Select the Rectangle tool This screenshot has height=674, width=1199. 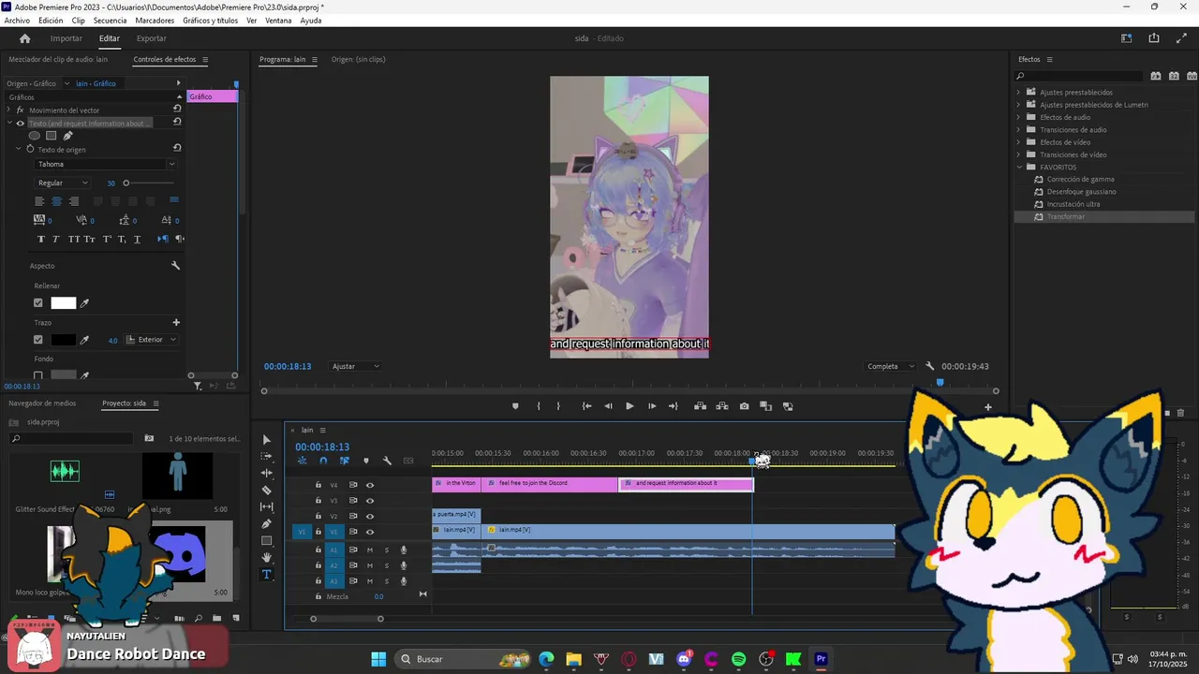[266, 541]
